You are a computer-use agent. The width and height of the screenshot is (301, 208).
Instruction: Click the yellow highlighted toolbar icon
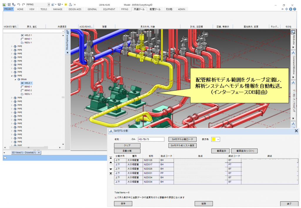click(66, 4)
